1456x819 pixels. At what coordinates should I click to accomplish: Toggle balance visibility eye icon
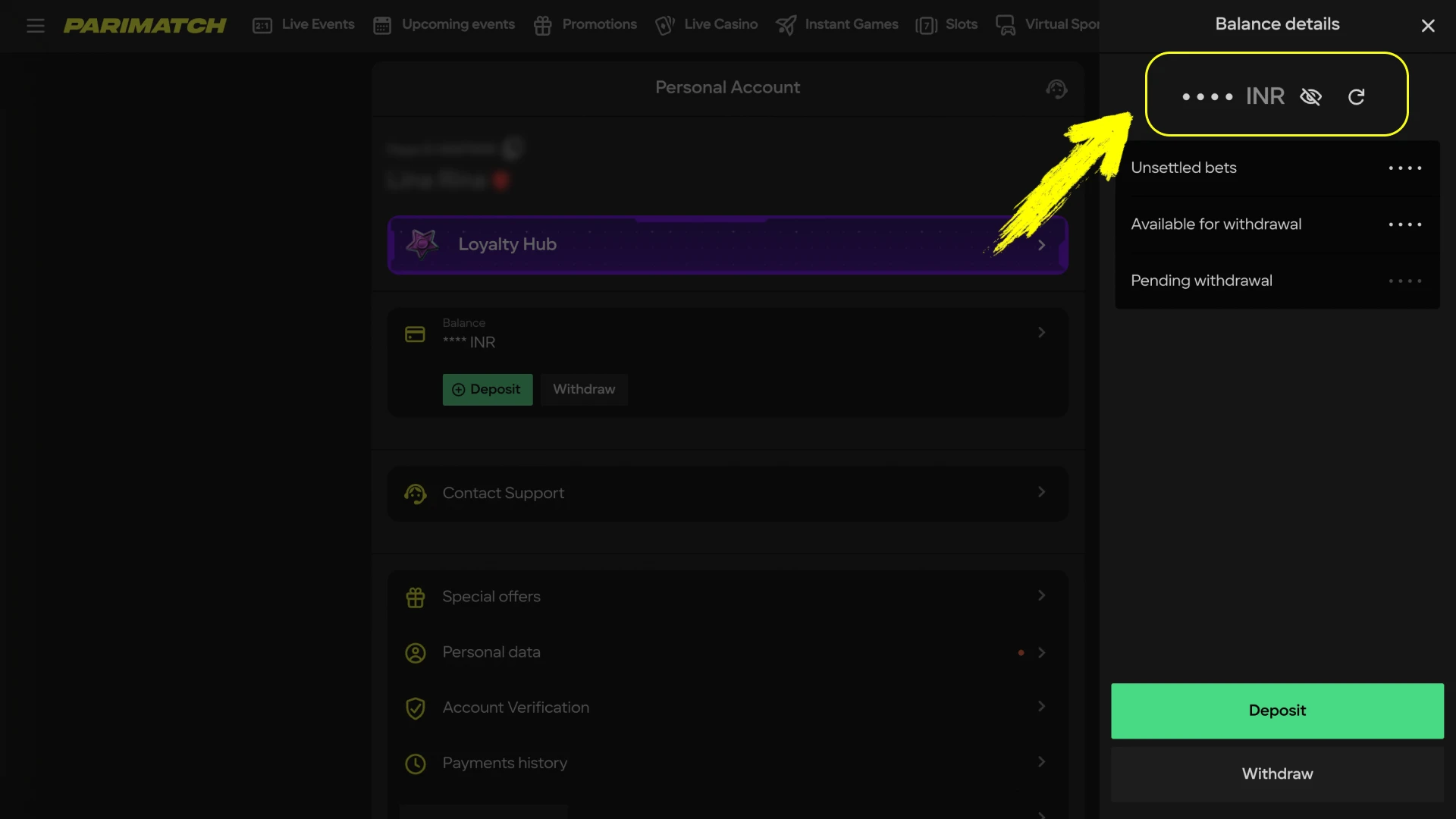point(1310,97)
